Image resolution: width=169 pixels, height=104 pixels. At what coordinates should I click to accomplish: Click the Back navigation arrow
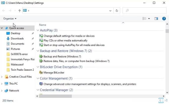coord(4,11)
